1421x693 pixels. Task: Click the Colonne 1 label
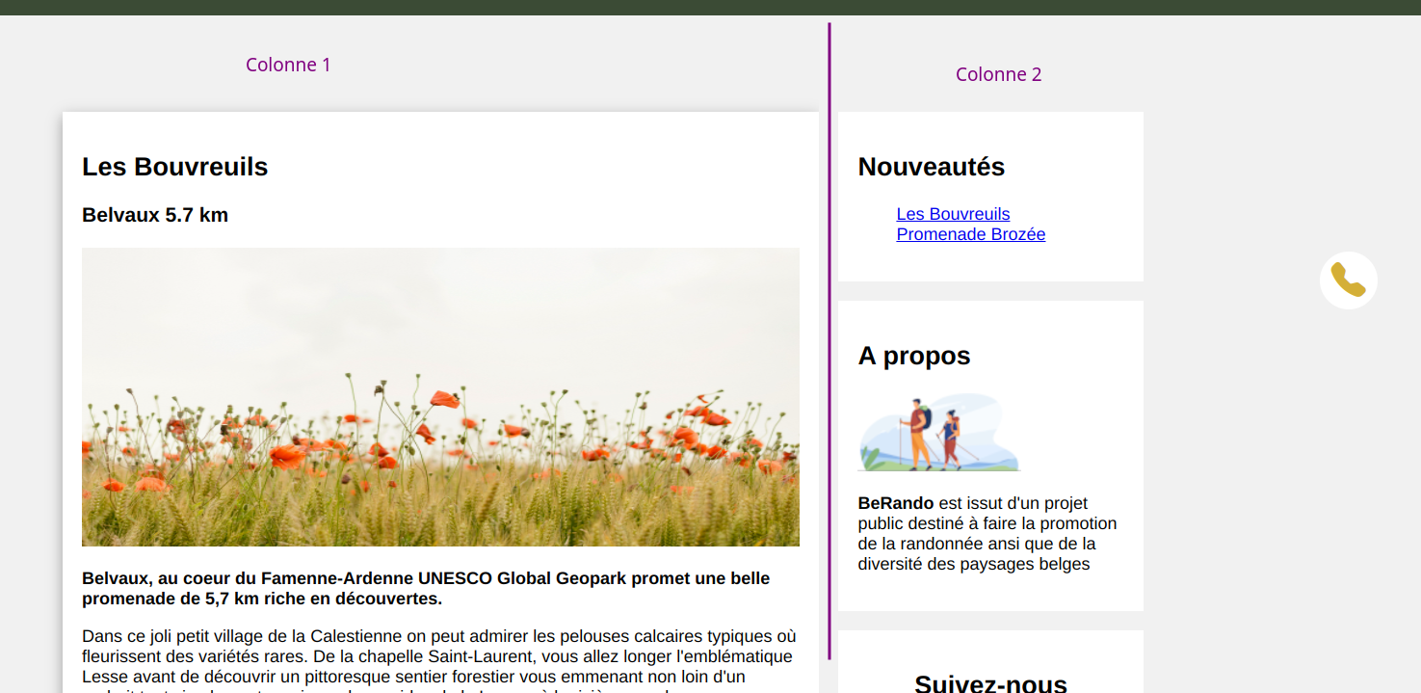[x=288, y=65]
